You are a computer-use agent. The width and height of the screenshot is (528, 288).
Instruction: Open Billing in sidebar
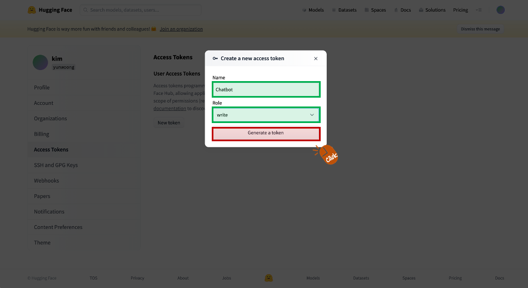point(84,134)
